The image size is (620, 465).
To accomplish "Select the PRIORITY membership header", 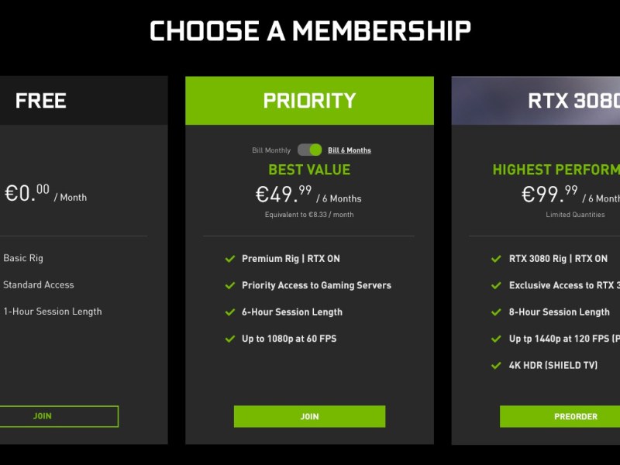I will click(x=309, y=101).
